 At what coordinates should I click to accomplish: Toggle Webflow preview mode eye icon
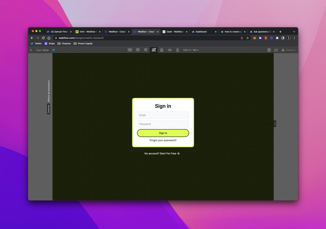coord(54,50)
